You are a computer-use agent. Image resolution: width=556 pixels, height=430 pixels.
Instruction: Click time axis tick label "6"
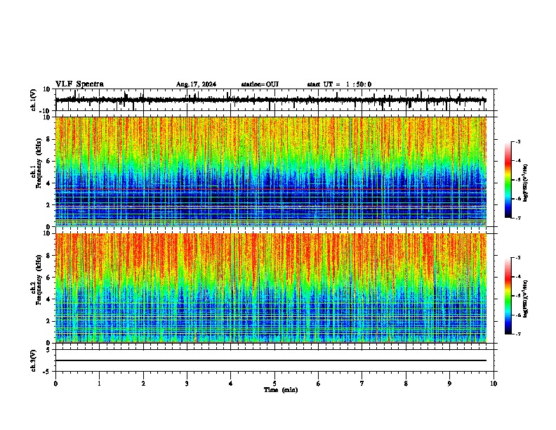tap(319, 384)
